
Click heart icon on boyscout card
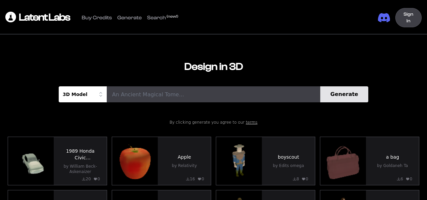pos(304,179)
